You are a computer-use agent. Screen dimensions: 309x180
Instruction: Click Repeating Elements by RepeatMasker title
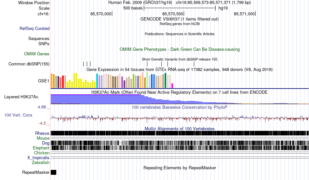point(180,168)
